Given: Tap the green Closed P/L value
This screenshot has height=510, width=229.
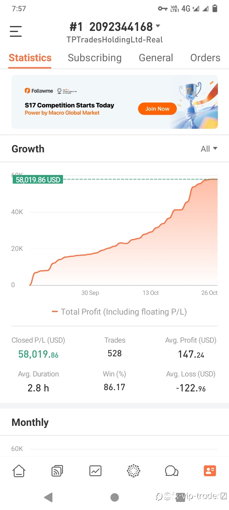Looking at the screenshot, I should click(x=38, y=354).
